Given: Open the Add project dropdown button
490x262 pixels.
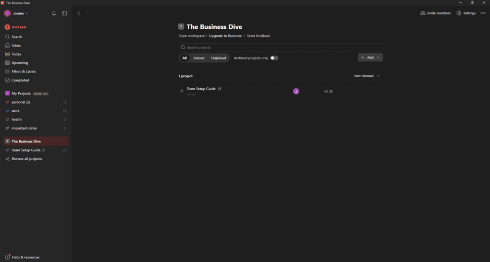Looking at the screenshot, I should [370, 58].
